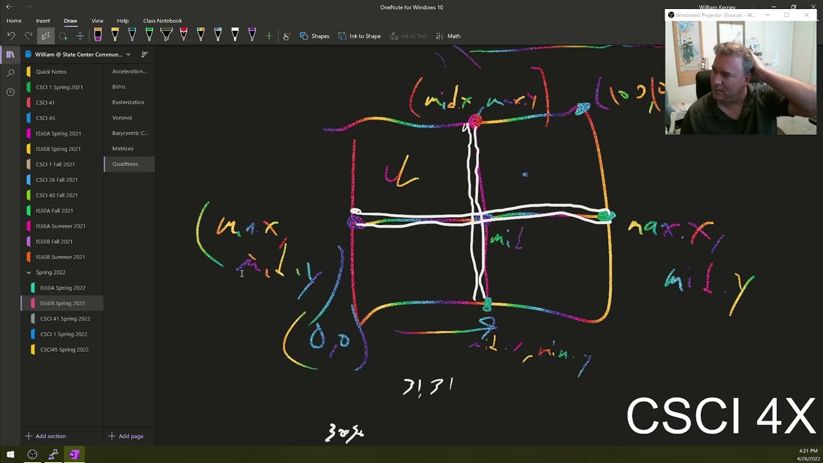Pick the blue-tipped pen
This screenshot has width=823, height=463.
[x=132, y=35]
